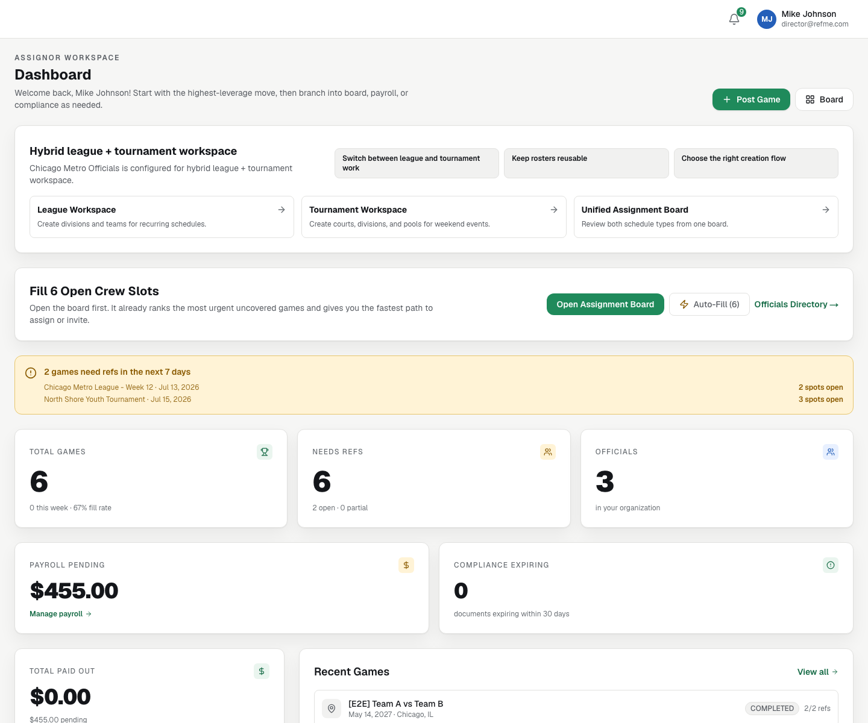
Task: Click the MJ user avatar
Action: tap(767, 19)
